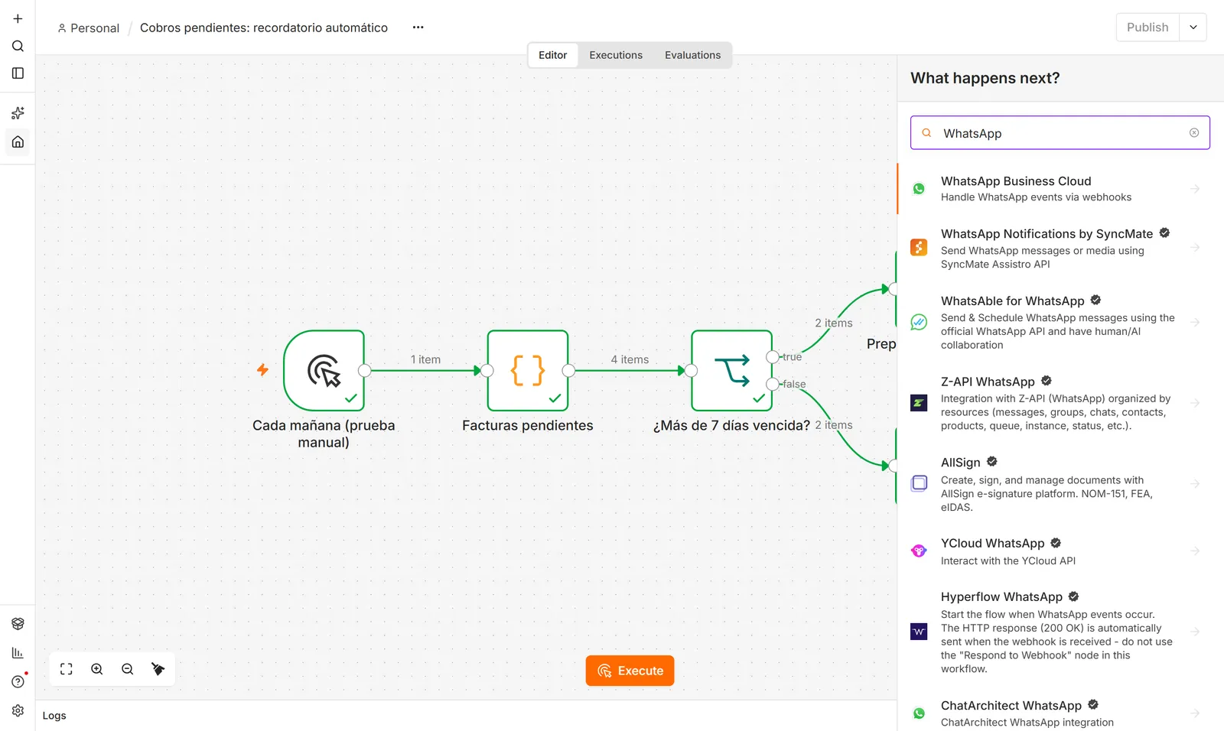Open the templates cube icon

pos(18,624)
